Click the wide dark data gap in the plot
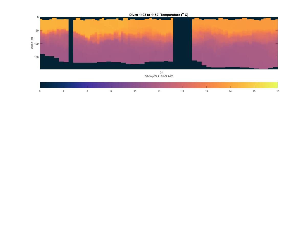307x227 pixels. pyautogui.click(x=183, y=43)
